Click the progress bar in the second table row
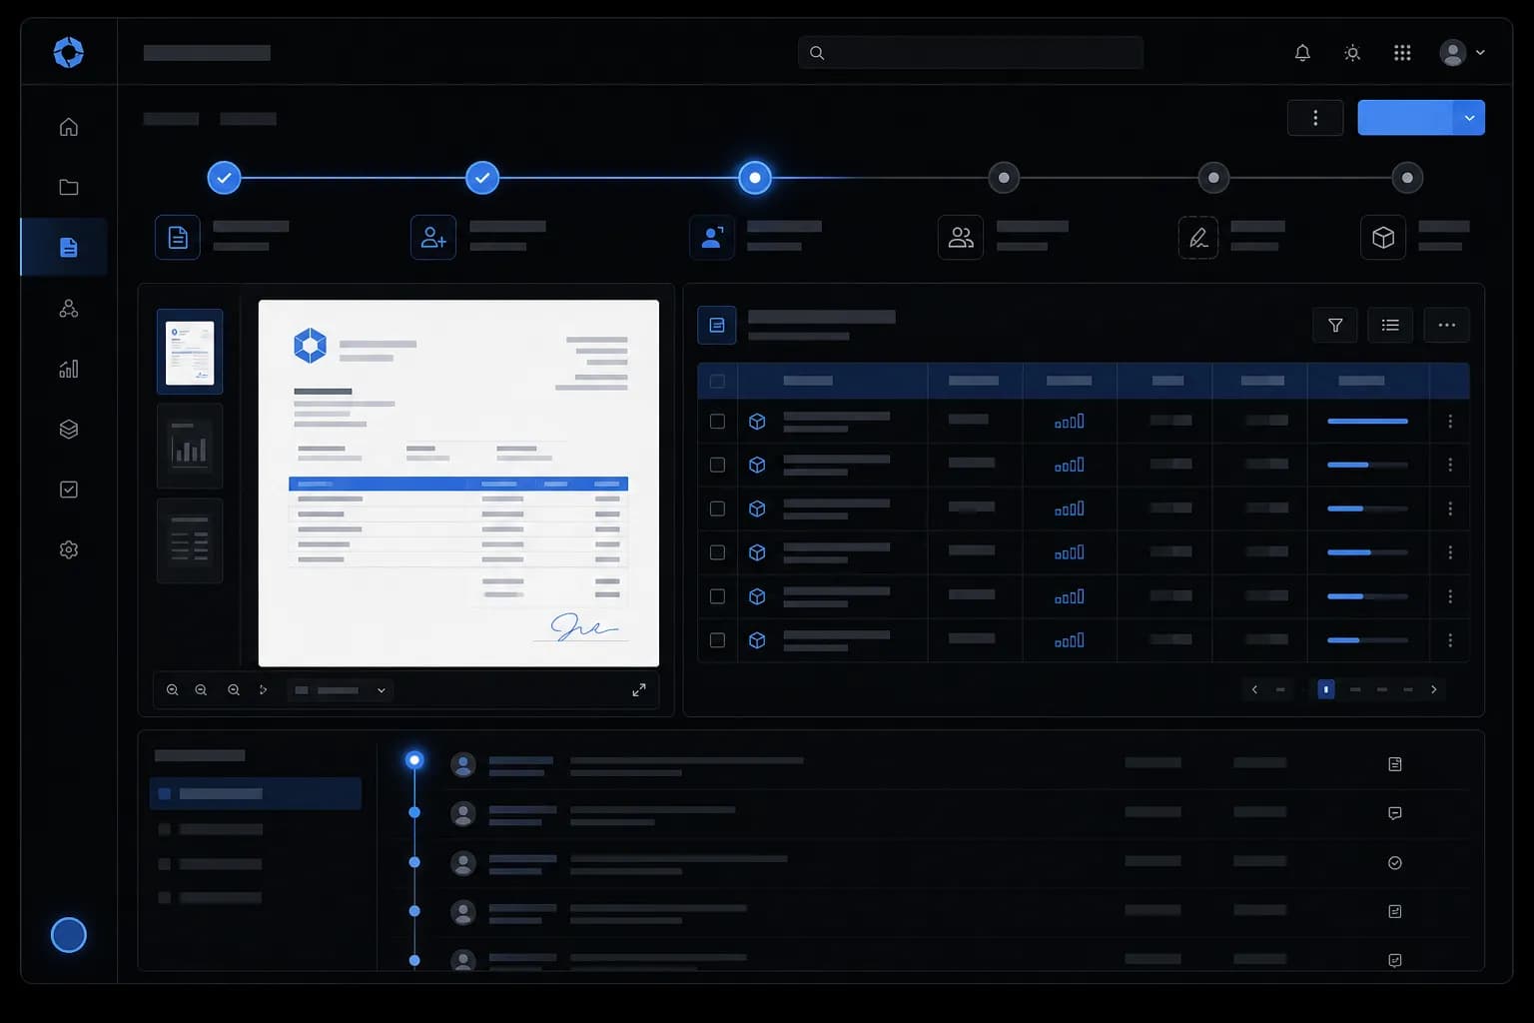Image resolution: width=1534 pixels, height=1023 pixels. 1367,465
